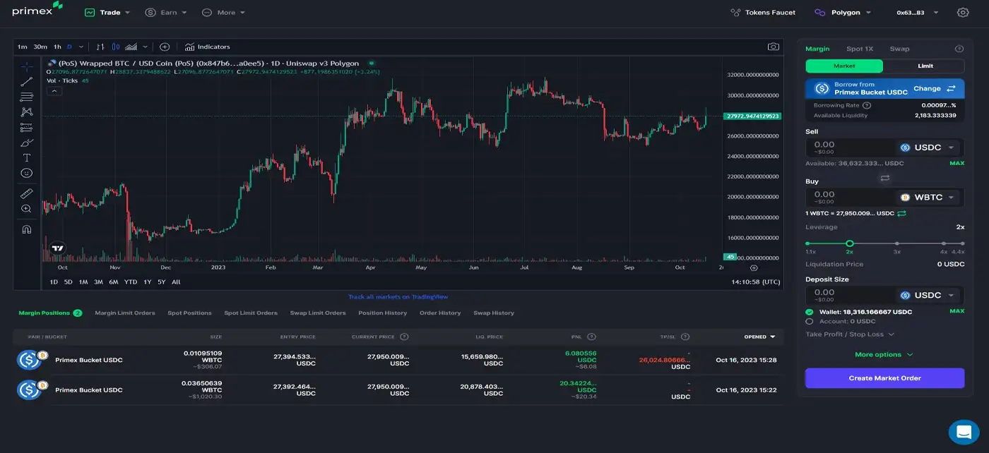Open the Swap tab in order panel

click(899, 49)
